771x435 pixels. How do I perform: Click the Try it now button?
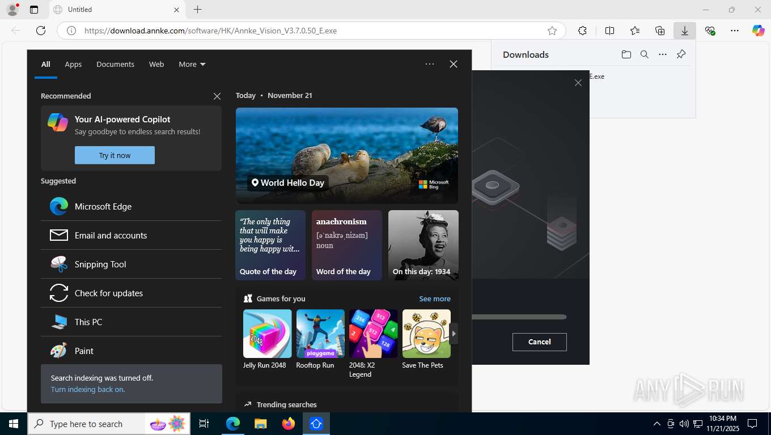coord(115,155)
